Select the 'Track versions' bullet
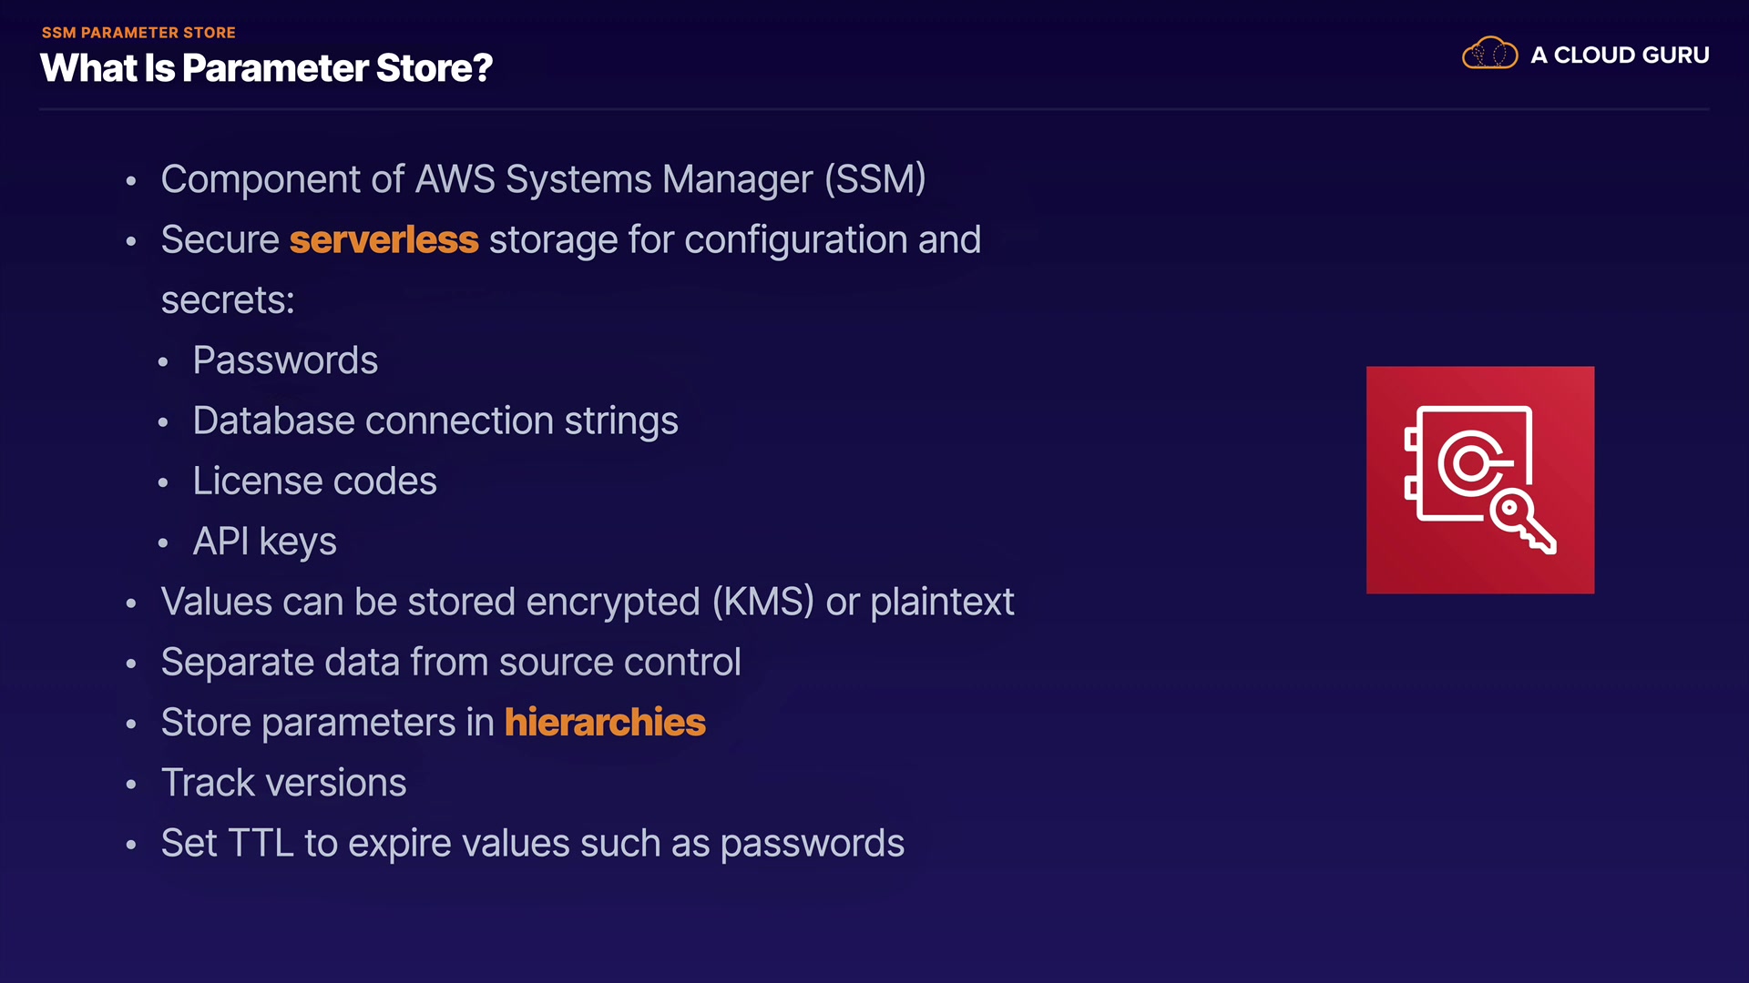The height and width of the screenshot is (983, 1749). point(283,783)
